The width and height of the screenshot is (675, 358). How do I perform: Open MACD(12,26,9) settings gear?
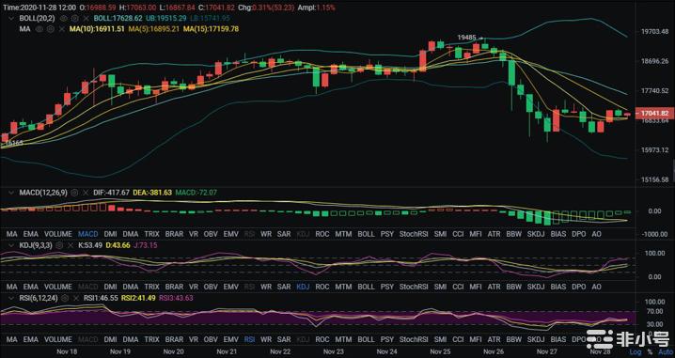(x=74, y=193)
